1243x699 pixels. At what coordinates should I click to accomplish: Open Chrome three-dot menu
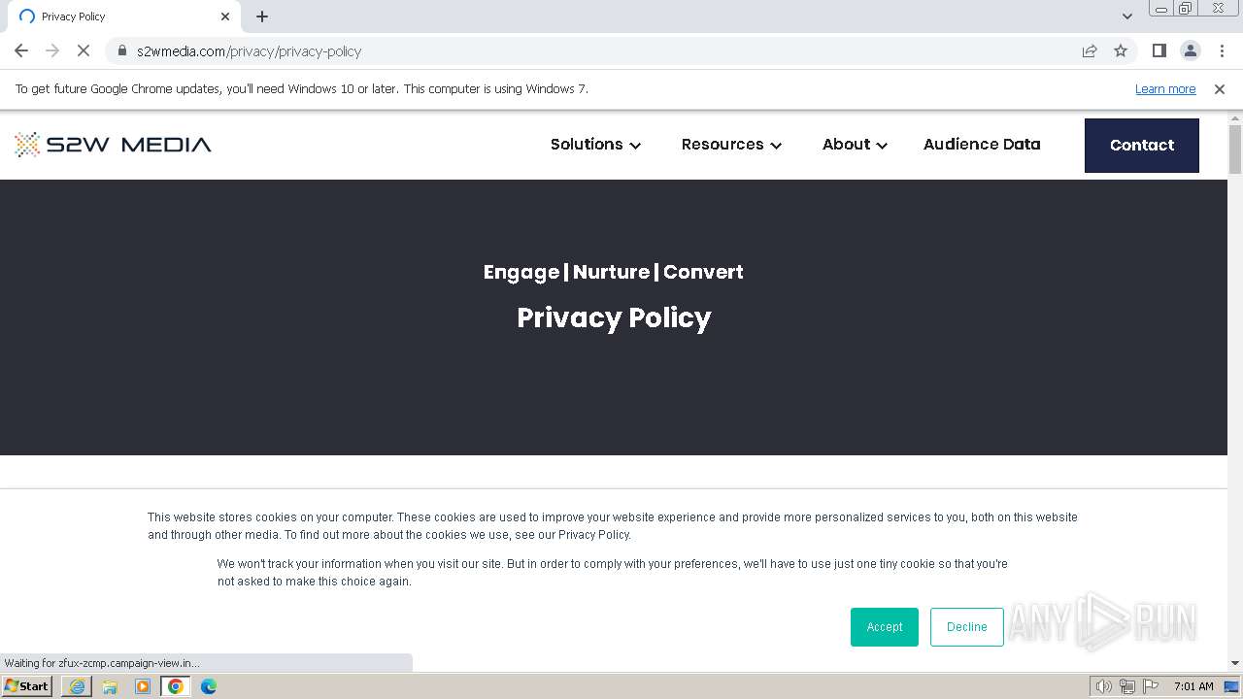[1222, 50]
